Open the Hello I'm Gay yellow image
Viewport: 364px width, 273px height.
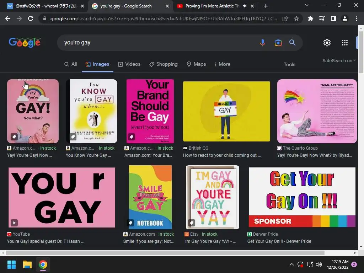click(x=226, y=111)
